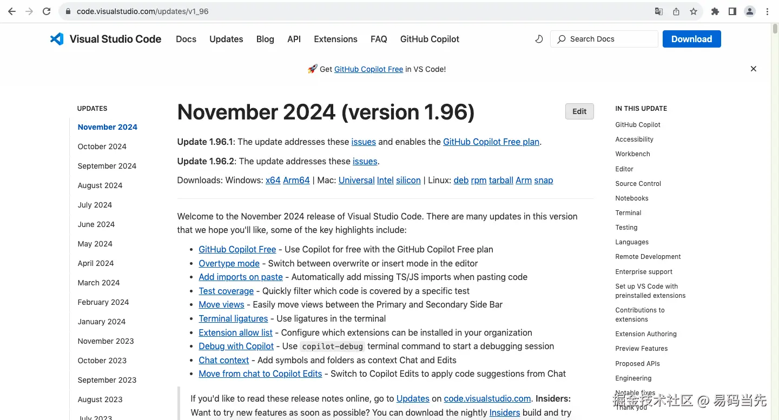Select March 2024 in updates sidebar

(98, 283)
